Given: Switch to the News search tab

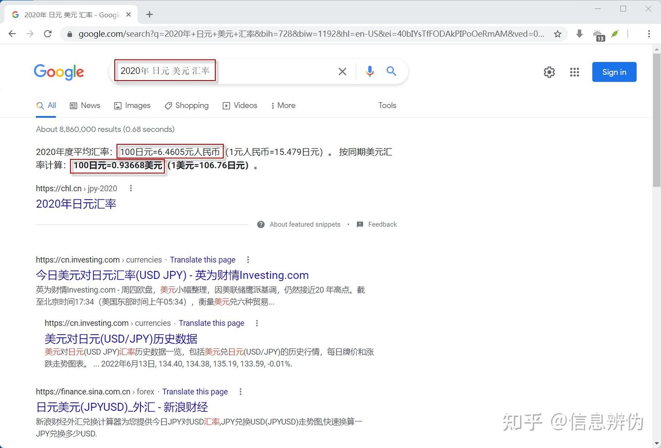Looking at the screenshot, I should pos(85,105).
